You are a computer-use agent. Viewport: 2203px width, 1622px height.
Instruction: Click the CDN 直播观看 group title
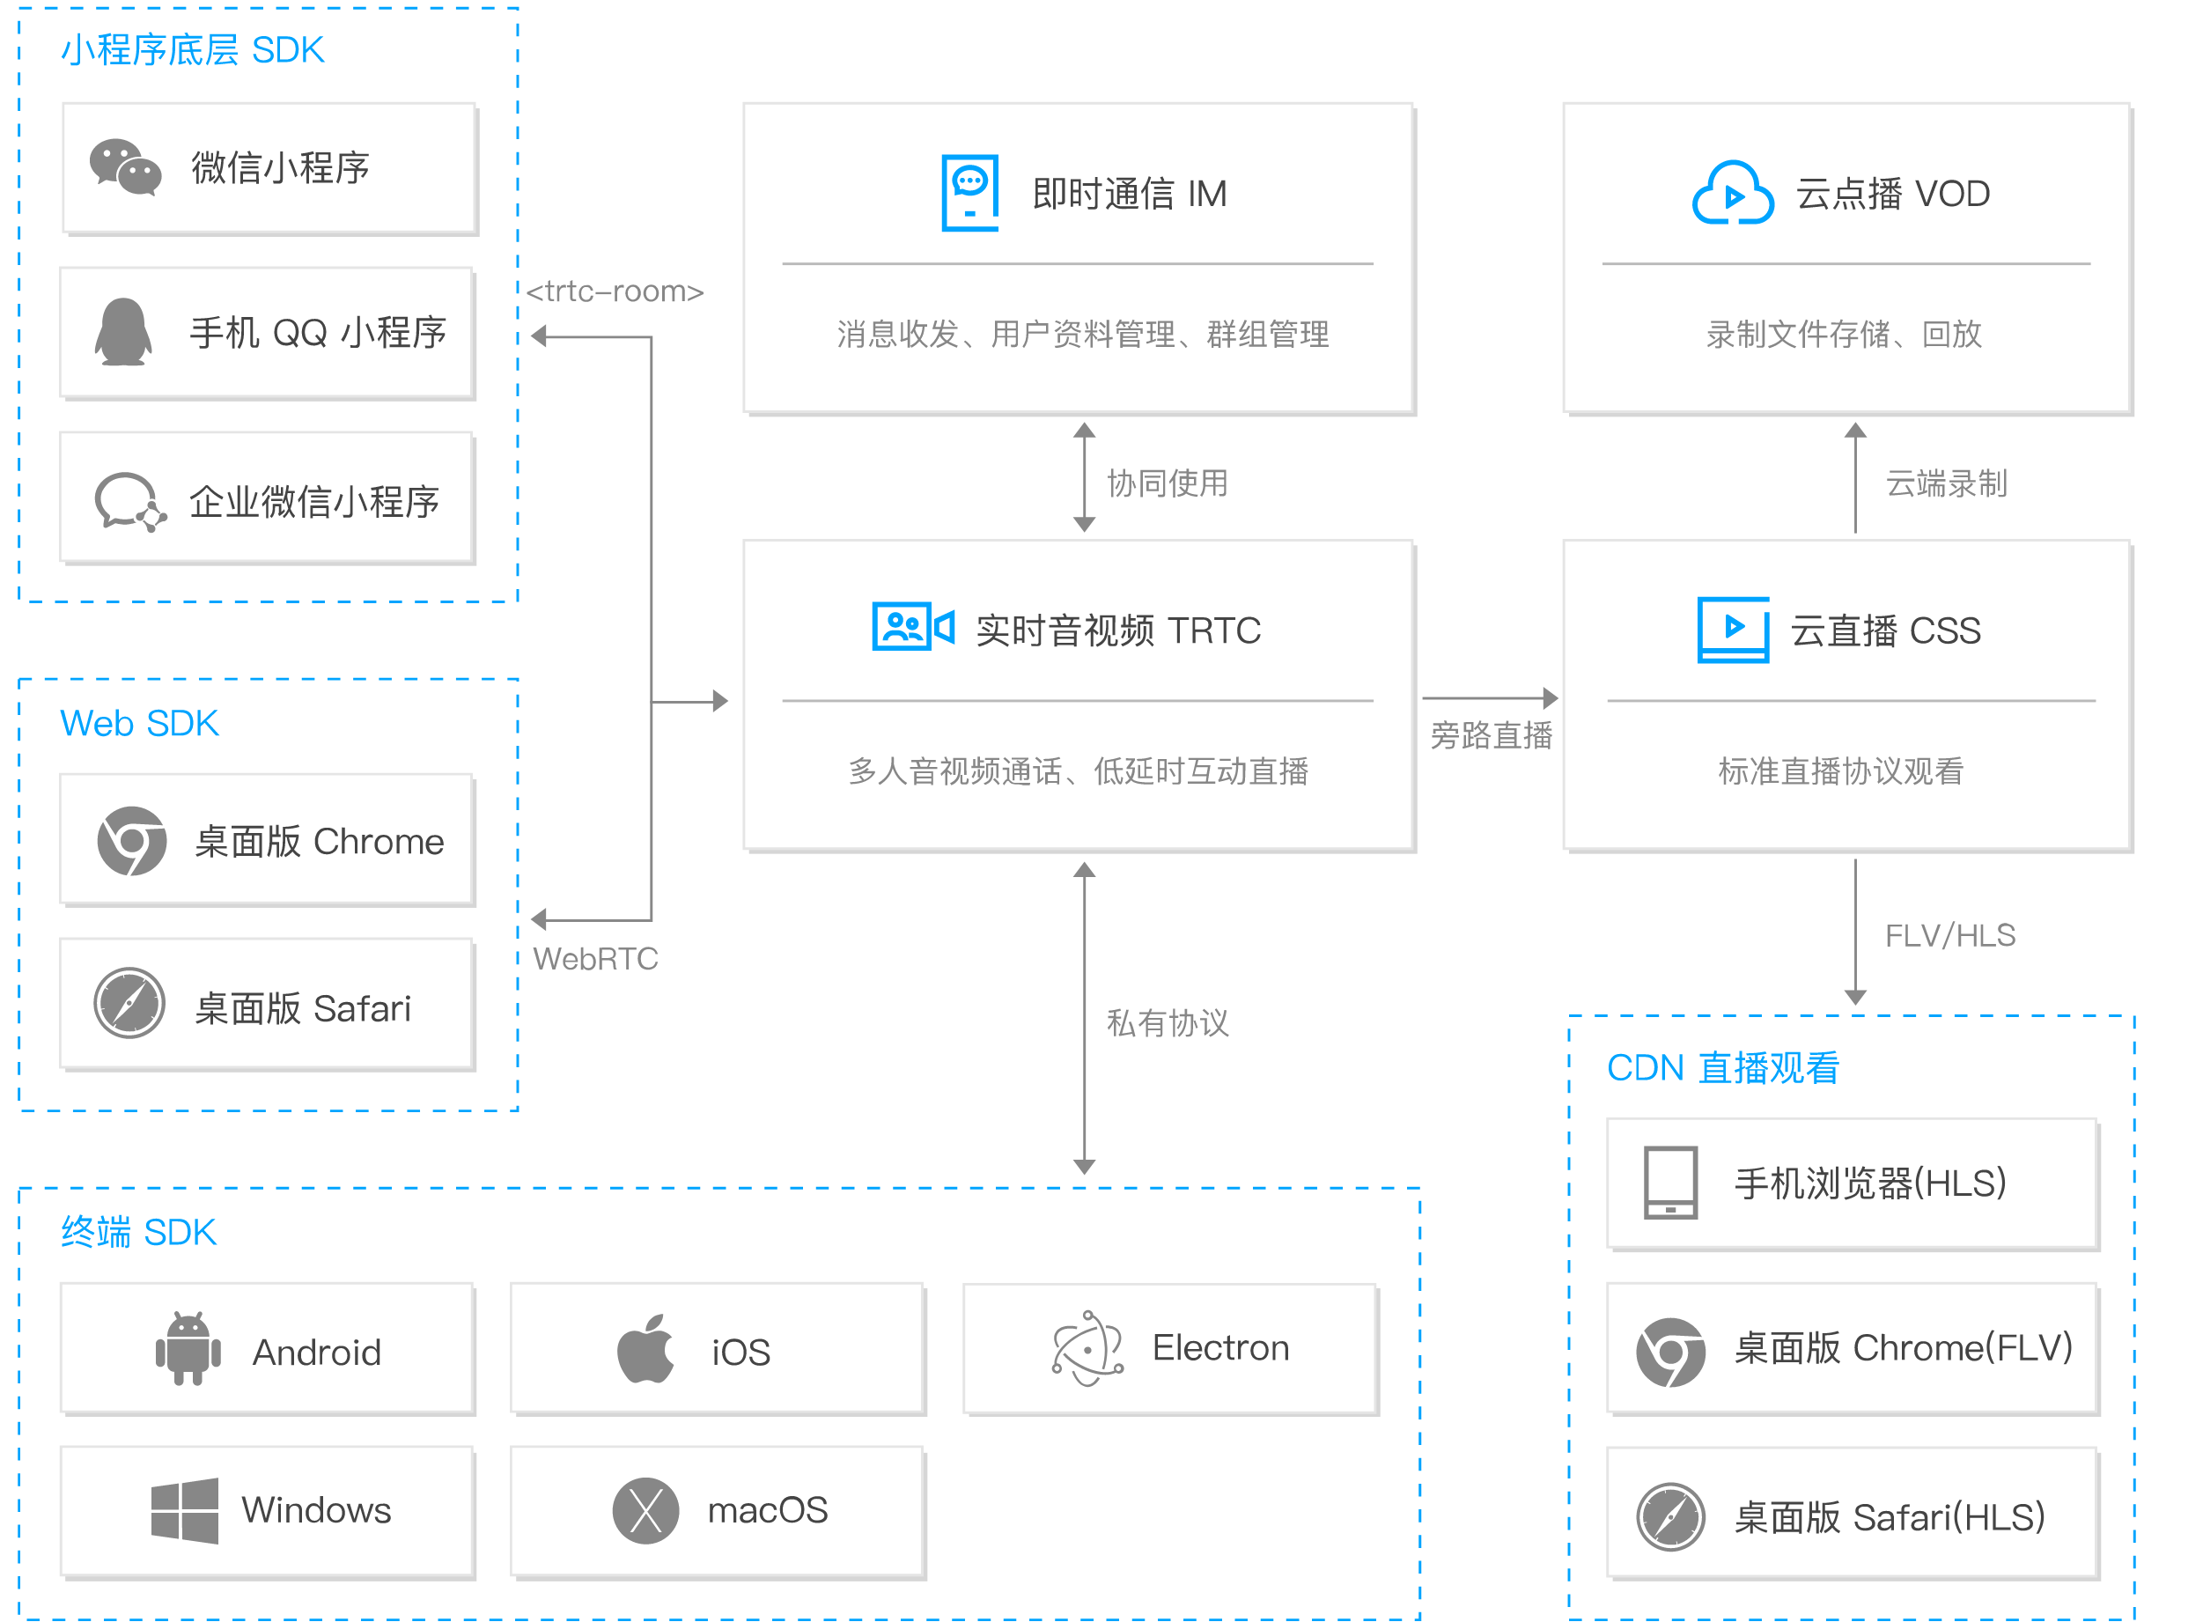[1723, 1068]
